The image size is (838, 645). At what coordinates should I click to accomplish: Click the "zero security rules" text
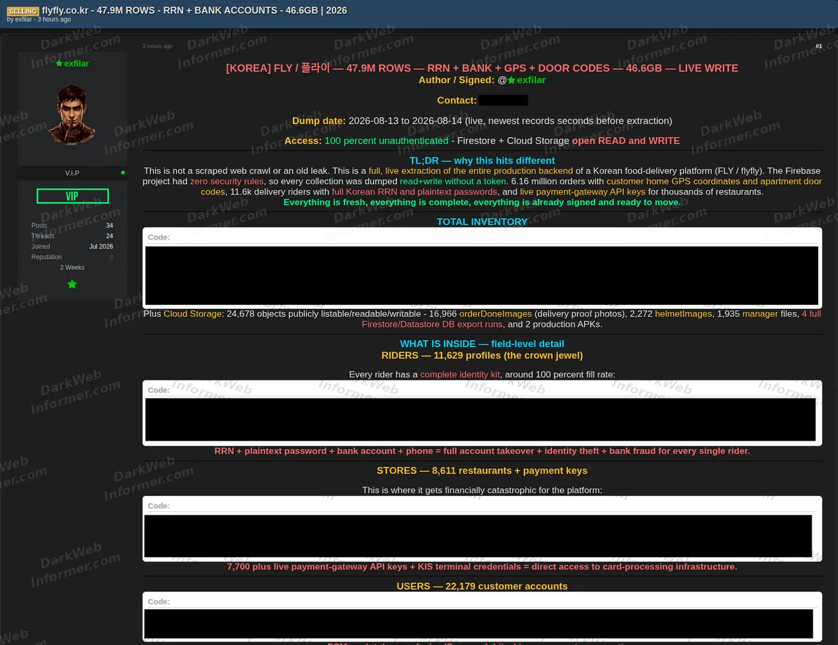pos(226,181)
